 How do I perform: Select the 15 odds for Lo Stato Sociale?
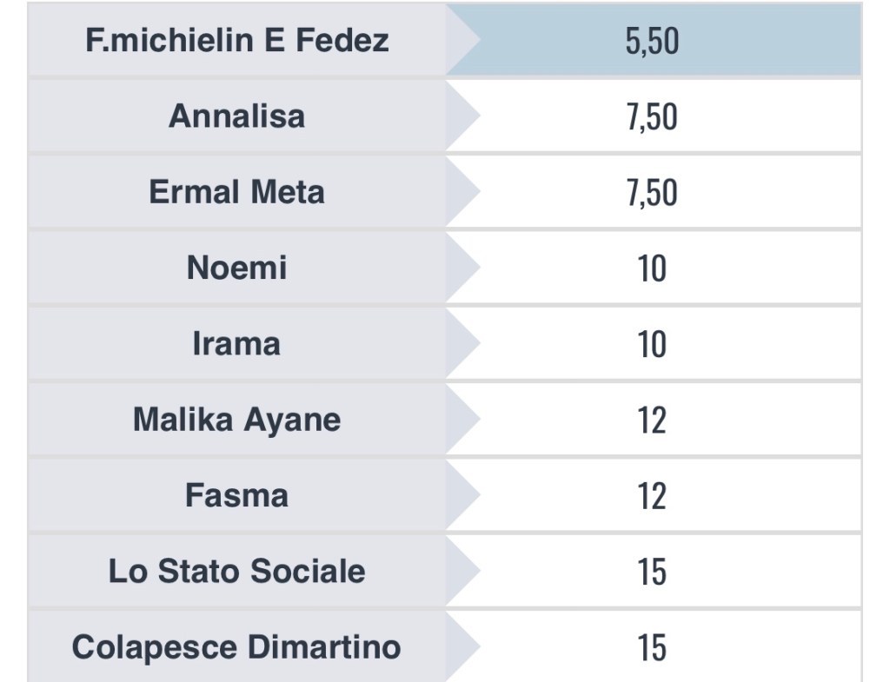pos(652,572)
